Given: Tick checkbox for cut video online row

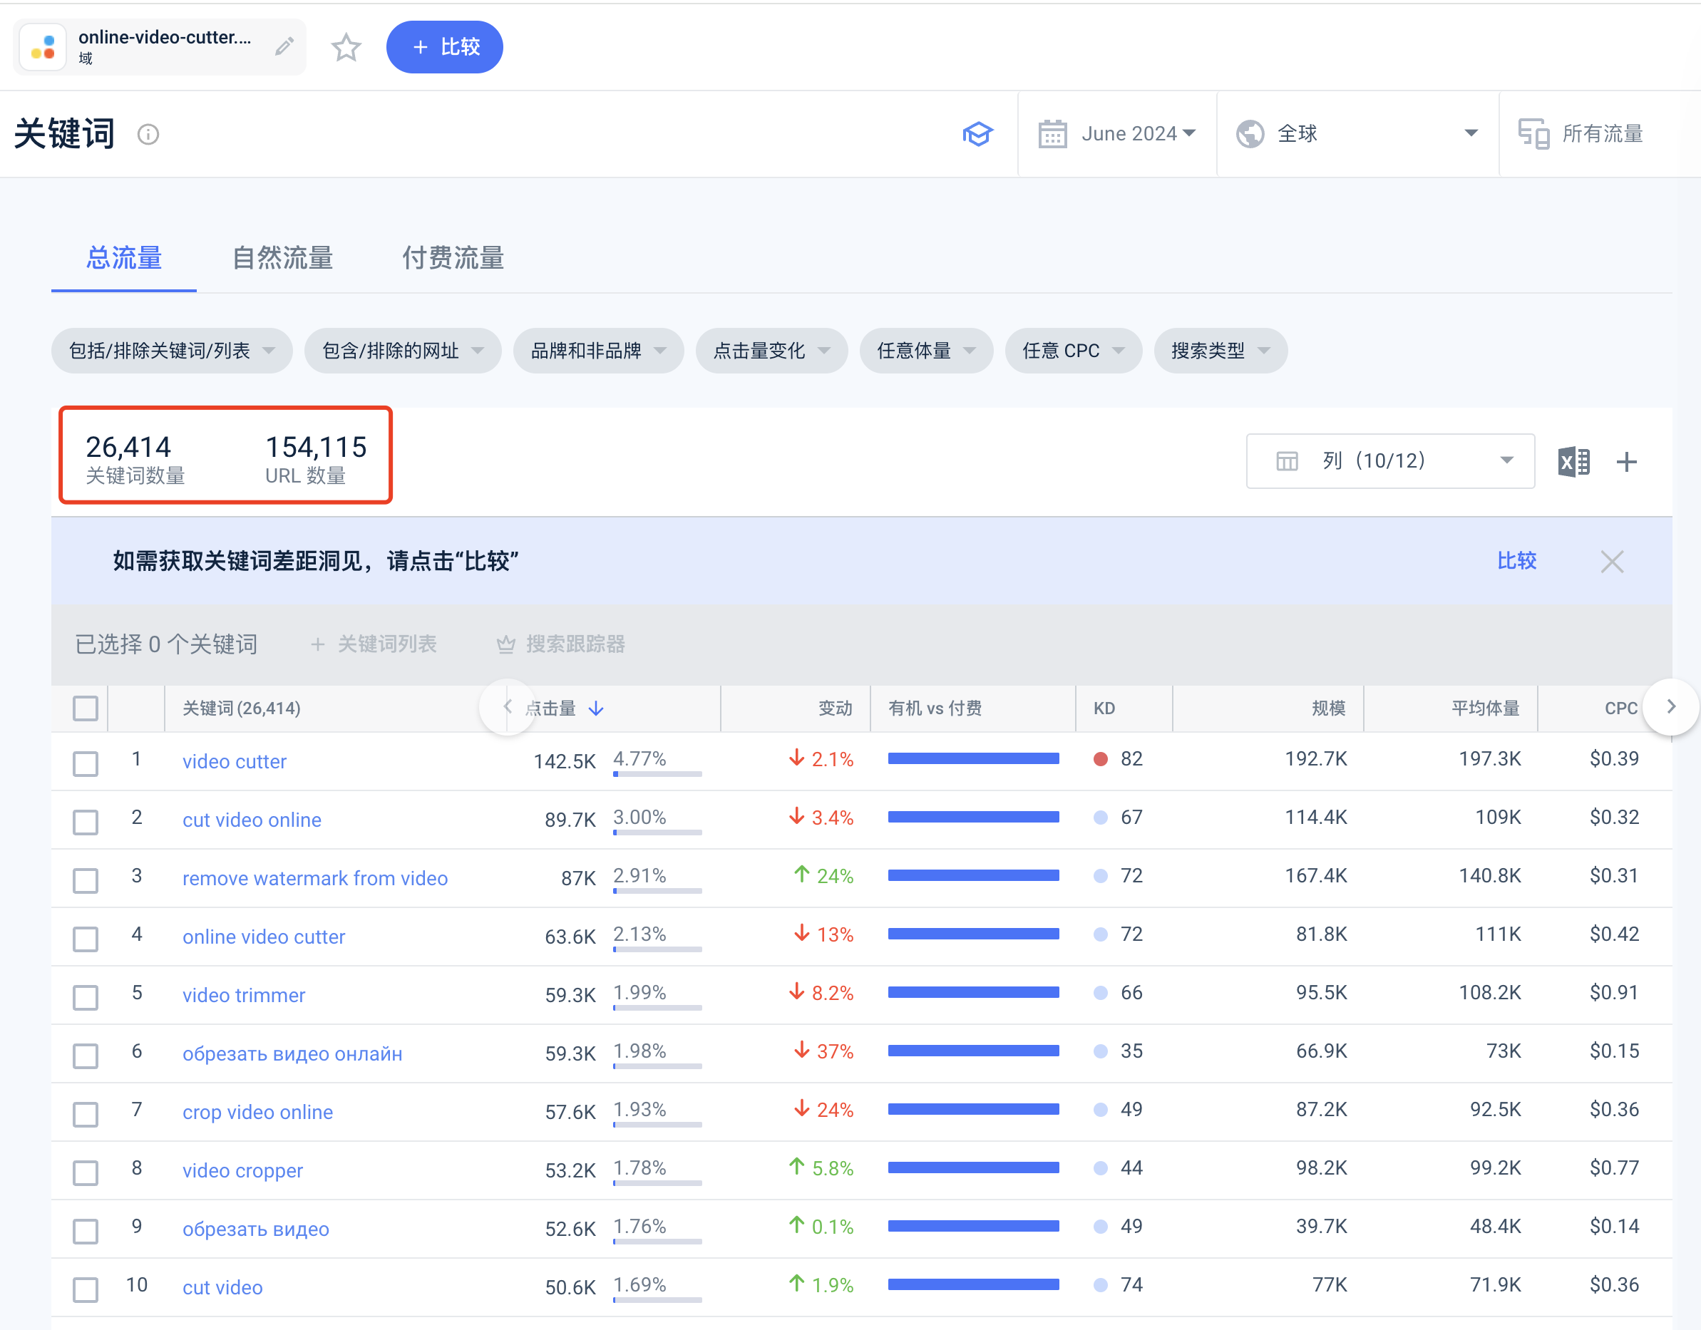Looking at the screenshot, I should (x=85, y=822).
